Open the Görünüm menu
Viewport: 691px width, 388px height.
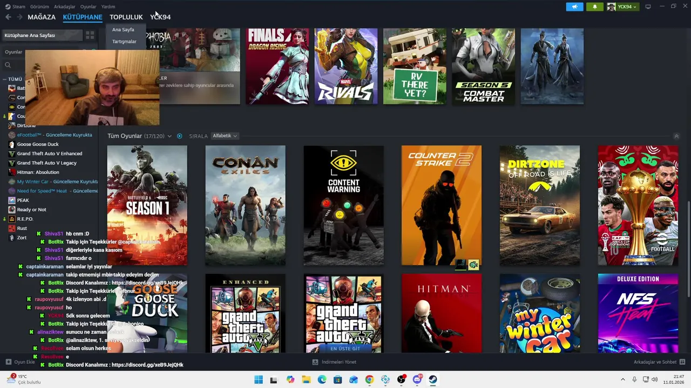[x=39, y=6]
